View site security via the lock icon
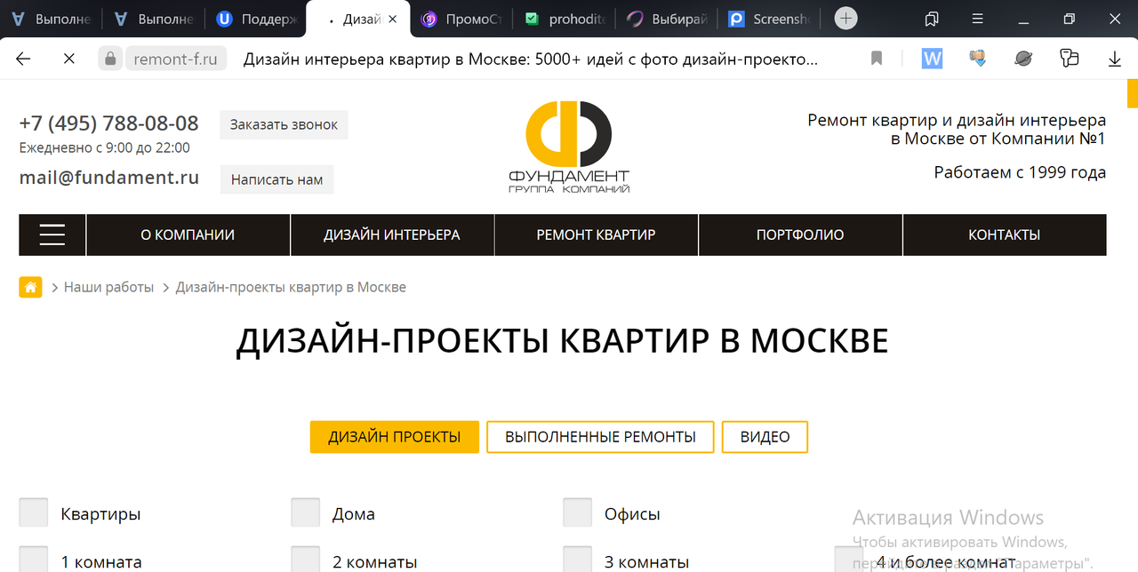Image resolution: width=1138 pixels, height=572 pixels. pyautogui.click(x=110, y=59)
